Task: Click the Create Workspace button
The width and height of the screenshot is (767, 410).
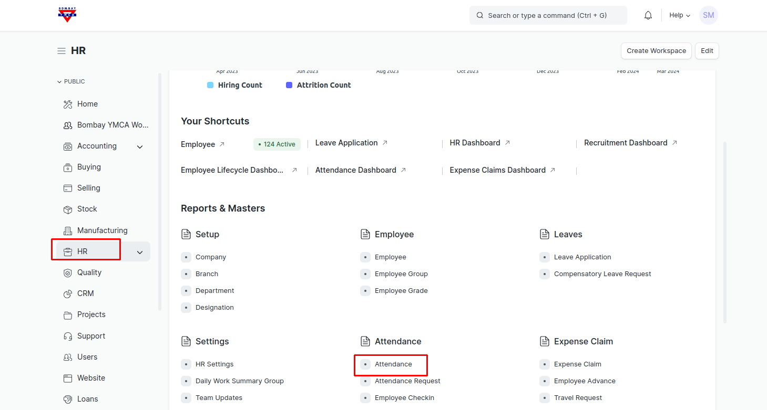Action: pyautogui.click(x=656, y=51)
